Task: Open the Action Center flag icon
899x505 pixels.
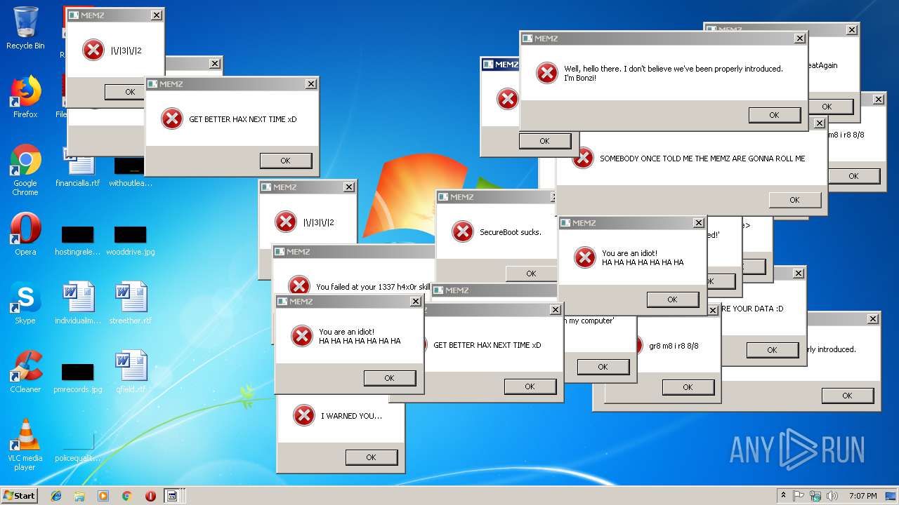Action: click(x=799, y=496)
